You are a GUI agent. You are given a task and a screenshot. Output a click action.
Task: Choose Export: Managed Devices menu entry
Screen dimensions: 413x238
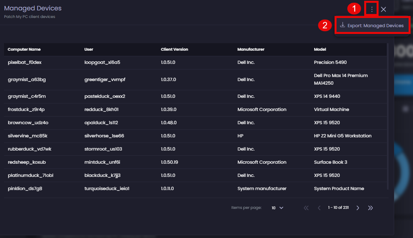coord(372,25)
